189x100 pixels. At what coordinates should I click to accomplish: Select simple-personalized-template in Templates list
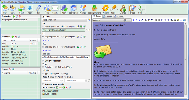(19, 20)
